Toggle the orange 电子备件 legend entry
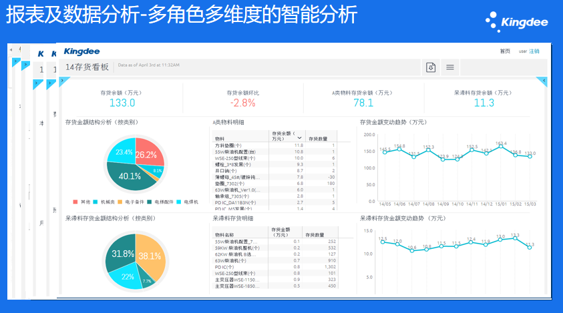The width and height of the screenshot is (563, 313). click(x=131, y=202)
